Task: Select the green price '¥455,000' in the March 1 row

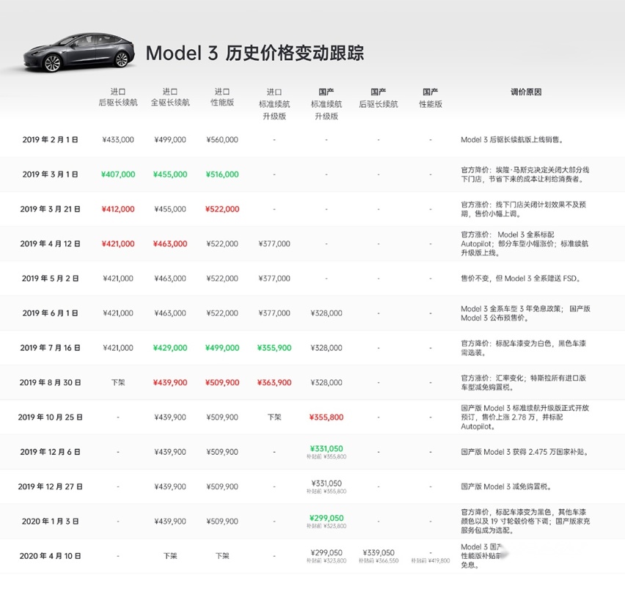Action: pos(170,175)
